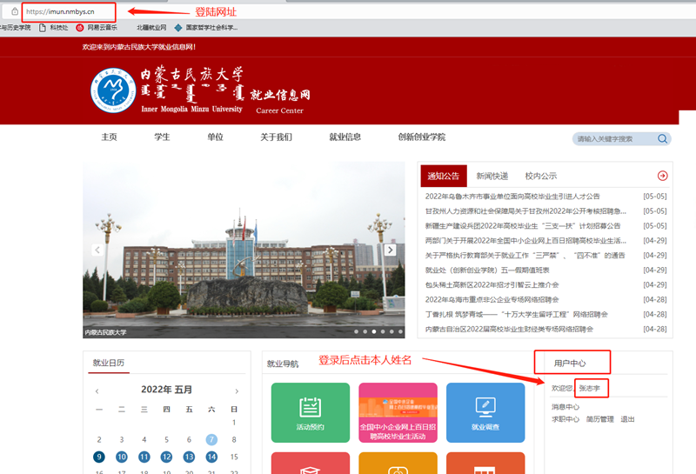
Task: Select May 11 in calendar
Action: [x=144, y=457]
